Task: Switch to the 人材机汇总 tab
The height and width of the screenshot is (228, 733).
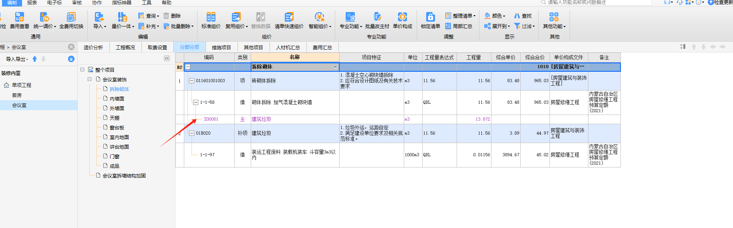Action: [x=288, y=47]
